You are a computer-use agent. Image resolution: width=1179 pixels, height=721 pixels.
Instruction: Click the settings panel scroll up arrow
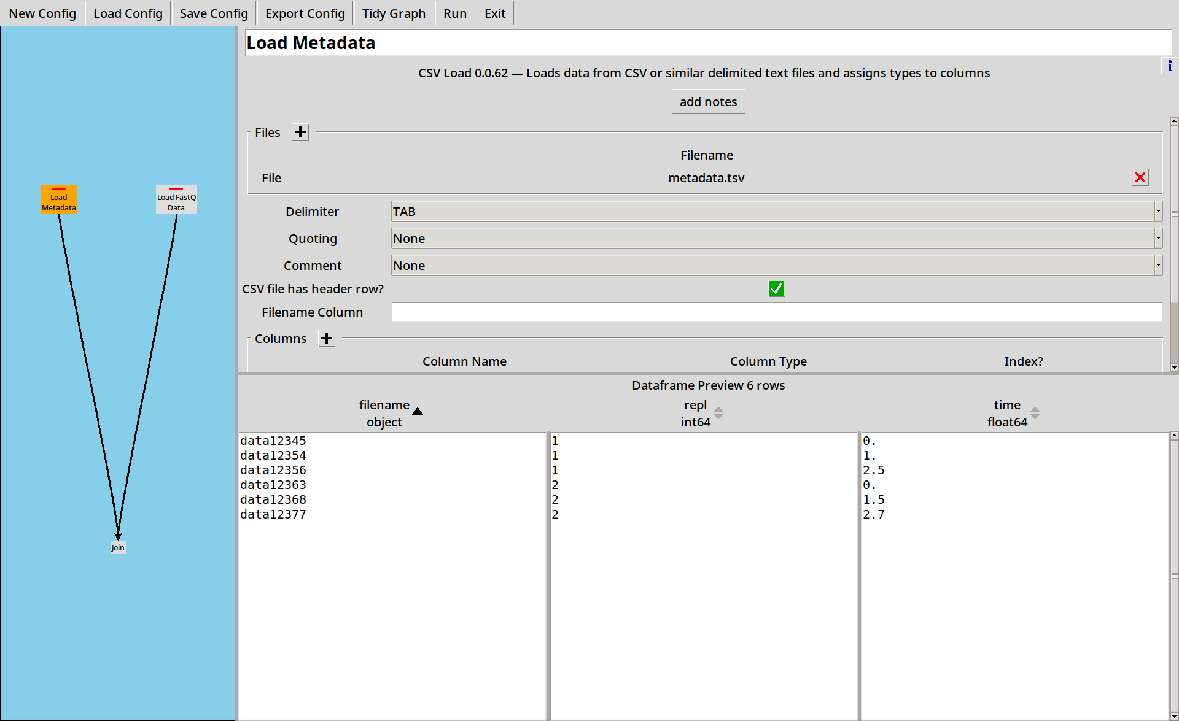point(1174,121)
